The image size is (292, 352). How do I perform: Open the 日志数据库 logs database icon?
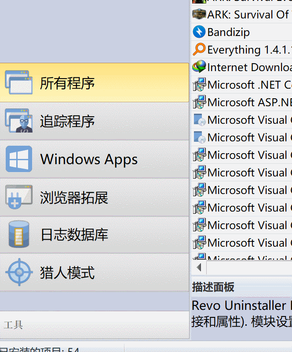pyautogui.click(x=19, y=234)
